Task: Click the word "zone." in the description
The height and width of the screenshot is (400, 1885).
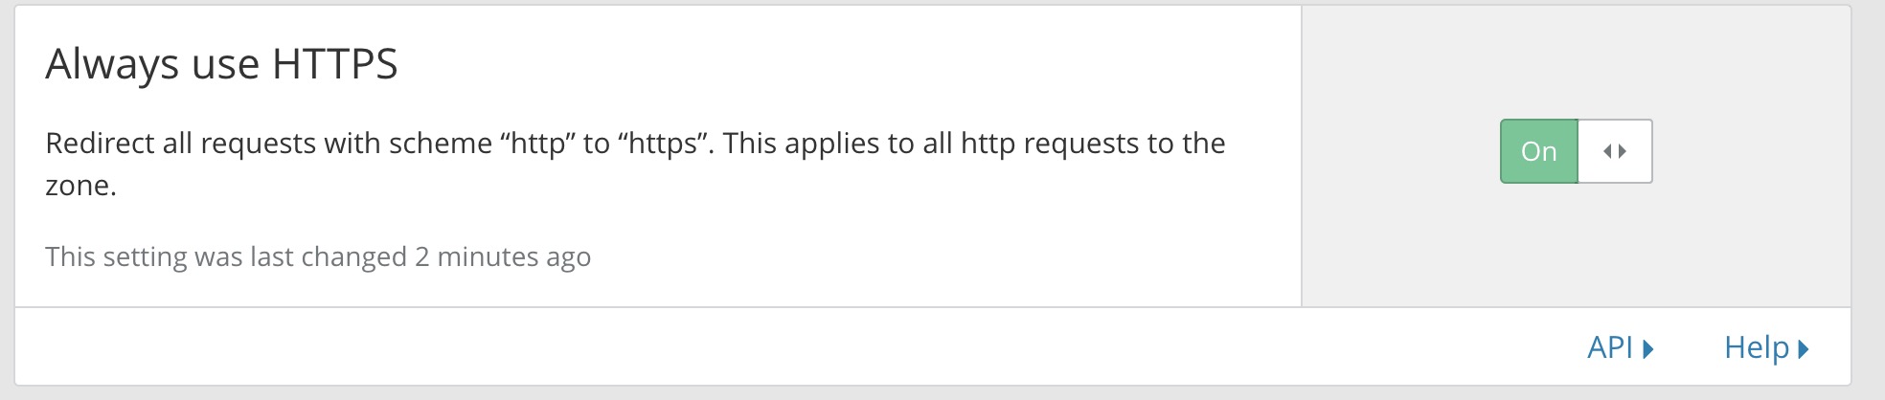Action: (80, 186)
